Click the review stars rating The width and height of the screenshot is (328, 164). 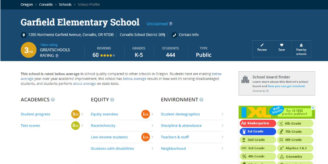(x=107, y=55)
